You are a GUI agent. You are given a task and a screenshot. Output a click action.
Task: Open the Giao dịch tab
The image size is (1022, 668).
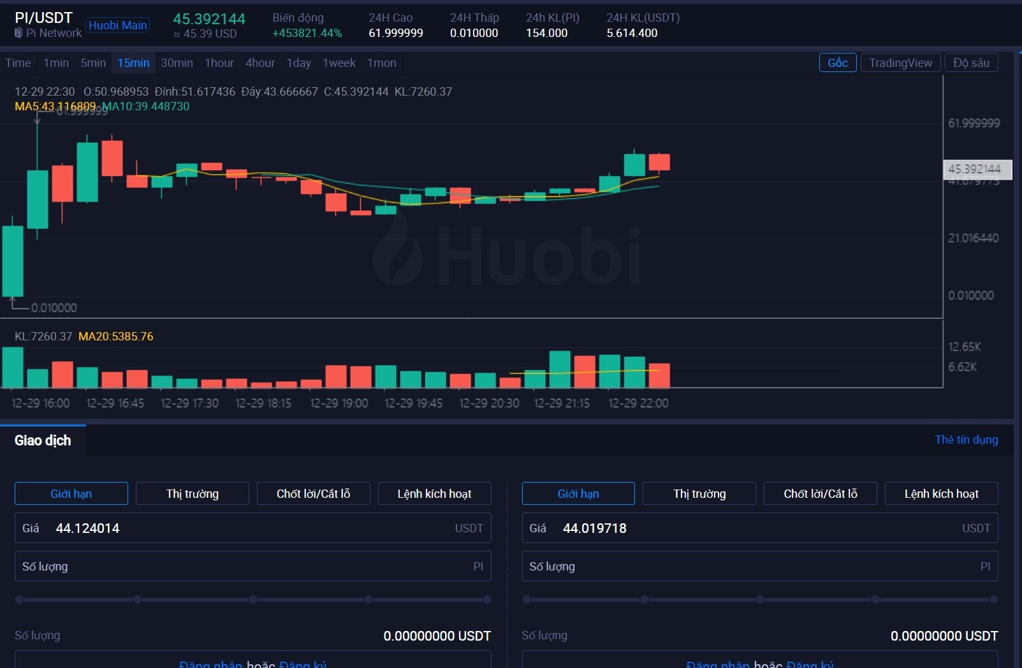tap(43, 440)
